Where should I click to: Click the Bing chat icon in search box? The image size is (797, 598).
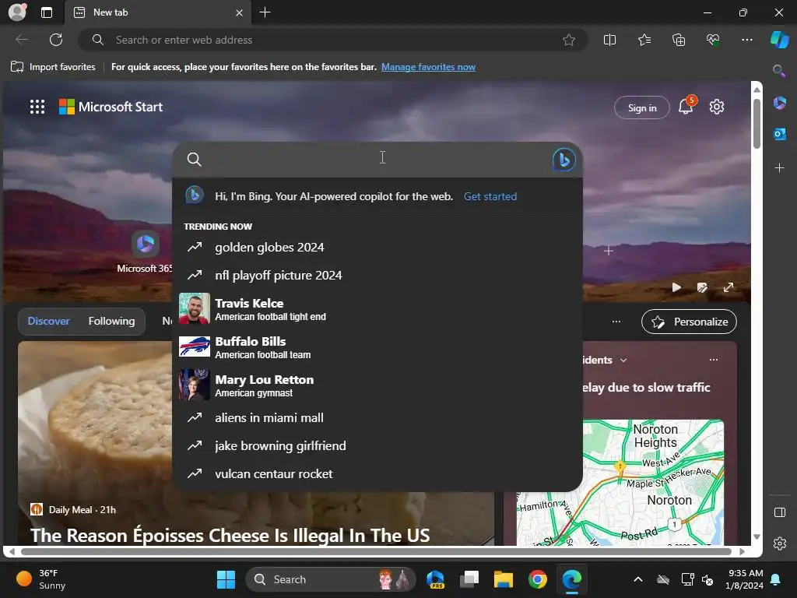tap(564, 160)
